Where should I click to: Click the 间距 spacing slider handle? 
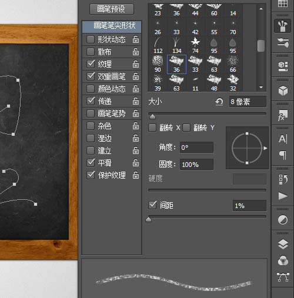[x=149, y=219]
